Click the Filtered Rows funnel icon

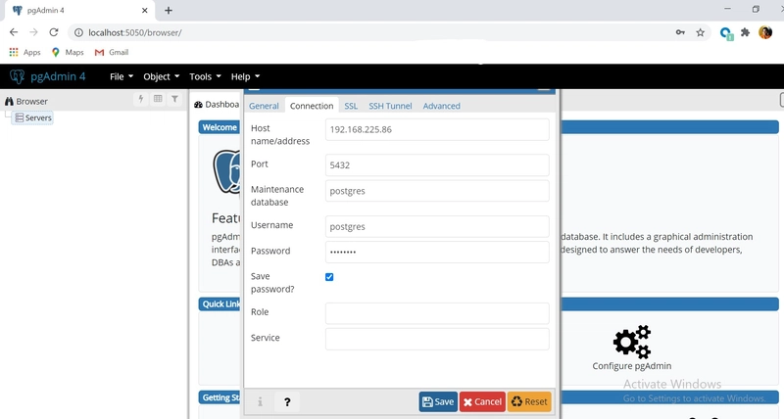tap(174, 99)
